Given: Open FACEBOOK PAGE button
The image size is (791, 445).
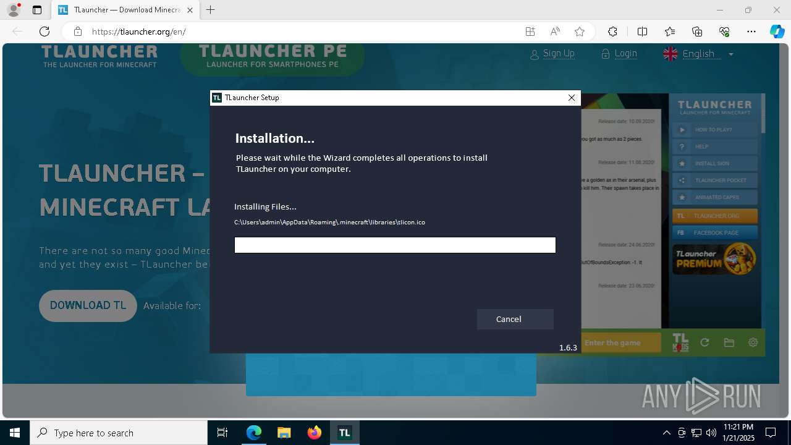Looking at the screenshot, I should tap(714, 233).
